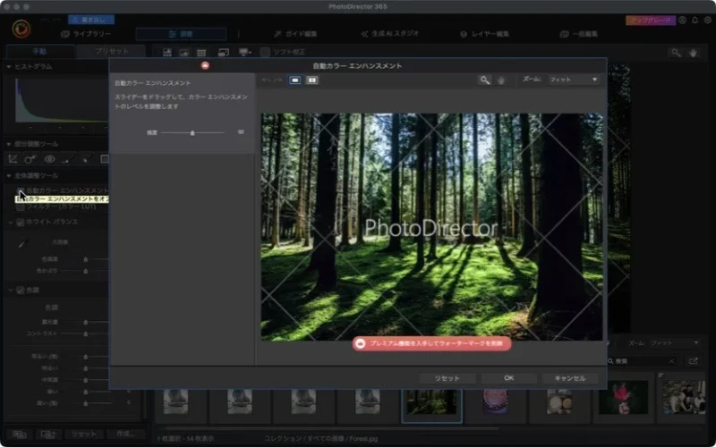Click the contrast (コントラスト) slider handle
Viewport: 716px width, 447px height.
(85, 333)
